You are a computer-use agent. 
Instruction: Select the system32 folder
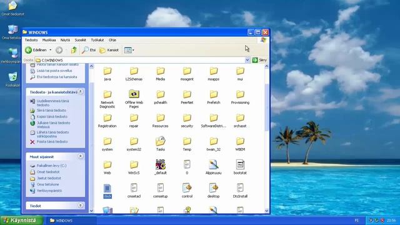pyautogui.click(x=134, y=144)
